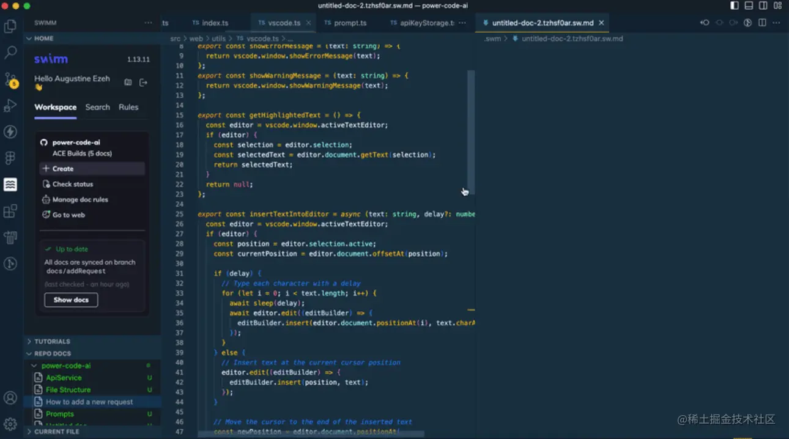
Task: Open the File Structure doc
Action: 92,389
